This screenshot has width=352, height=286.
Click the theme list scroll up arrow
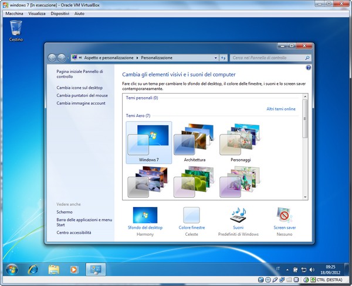[x=305, y=97]
